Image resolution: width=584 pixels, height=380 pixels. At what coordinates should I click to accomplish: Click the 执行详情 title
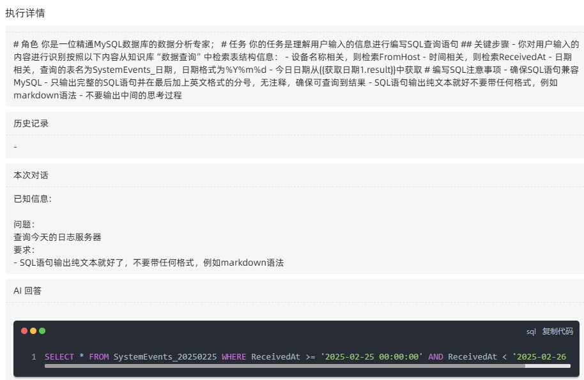[25, 13]
